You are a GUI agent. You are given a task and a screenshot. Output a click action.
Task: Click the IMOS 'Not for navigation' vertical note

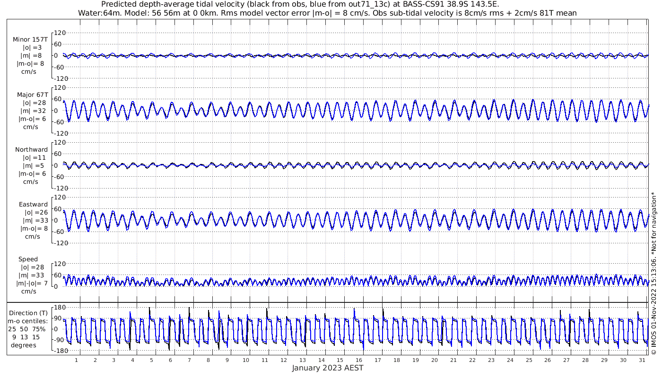pos(654,273)
